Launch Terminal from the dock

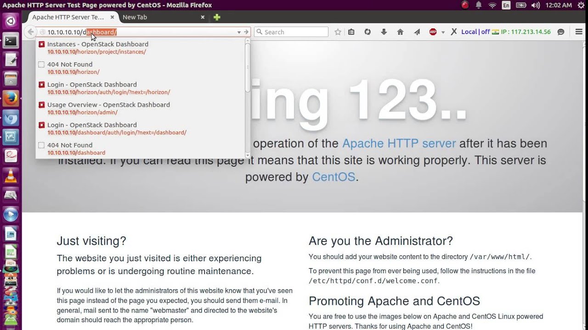pos(11,41)
